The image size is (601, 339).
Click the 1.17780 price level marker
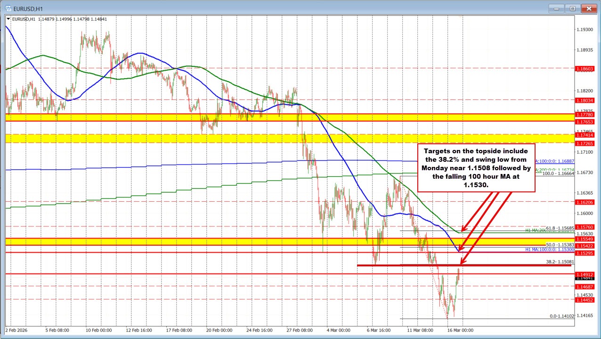(584, 115)
